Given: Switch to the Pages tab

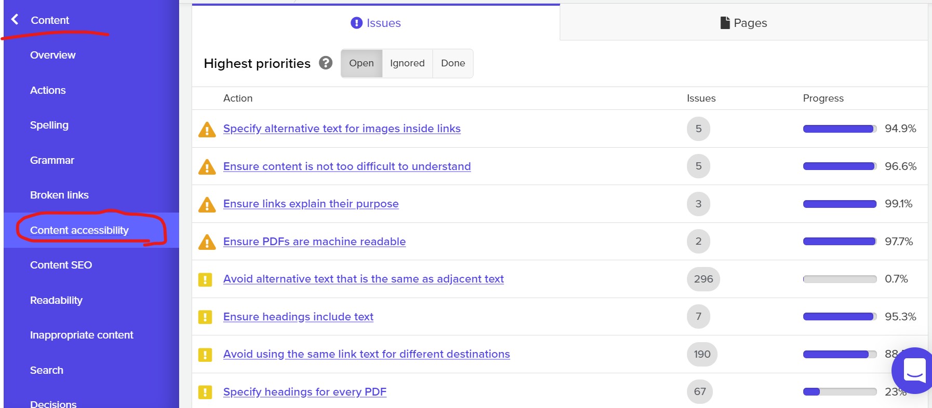Looking at the screenshot, I should pos(744,23).
